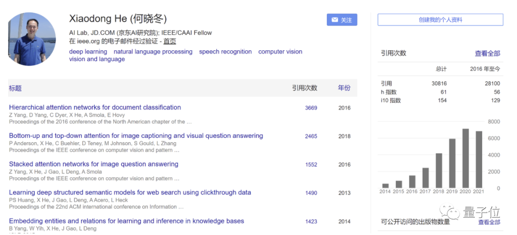517x235 pixels.
Task: Click the 2020 bar in citation chart
Action: pyautogui.click(x=465, y=158)
